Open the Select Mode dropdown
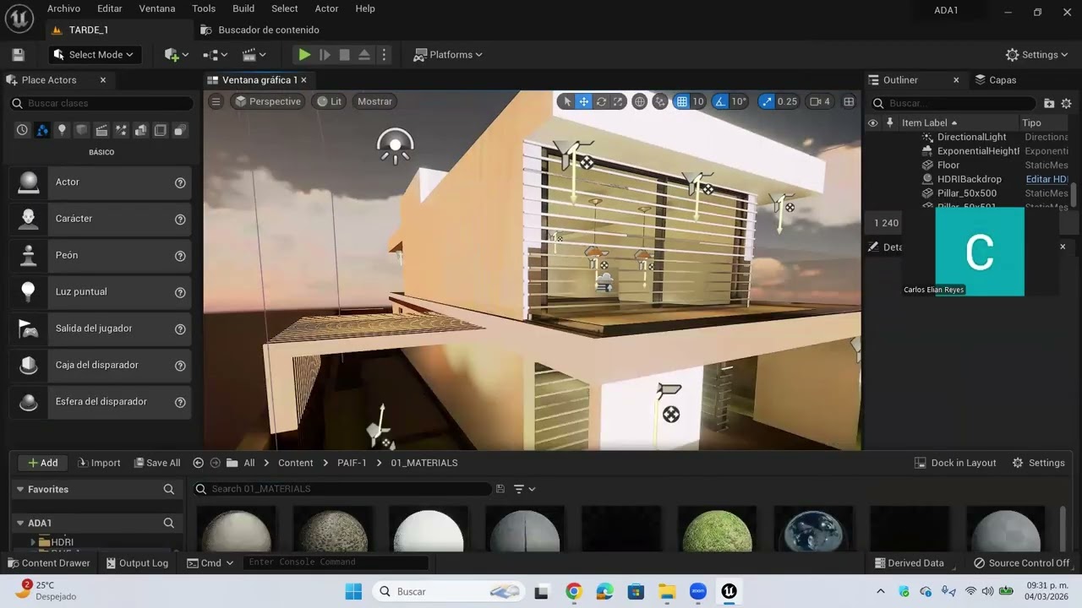The height and width of the screenshot is (608, 1082). click(94, 55)
